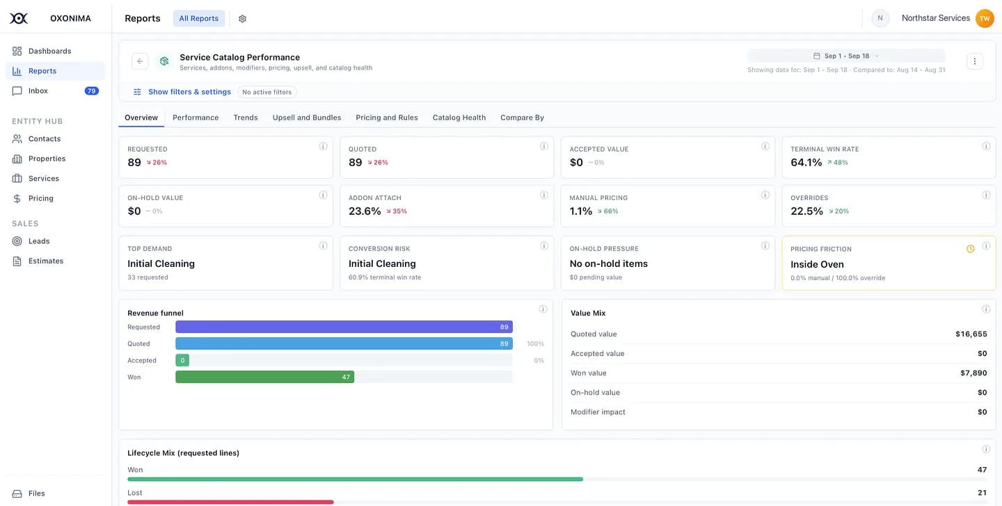Open the Sep 1 - Sep 18 date range dropdown

[846, 56]
